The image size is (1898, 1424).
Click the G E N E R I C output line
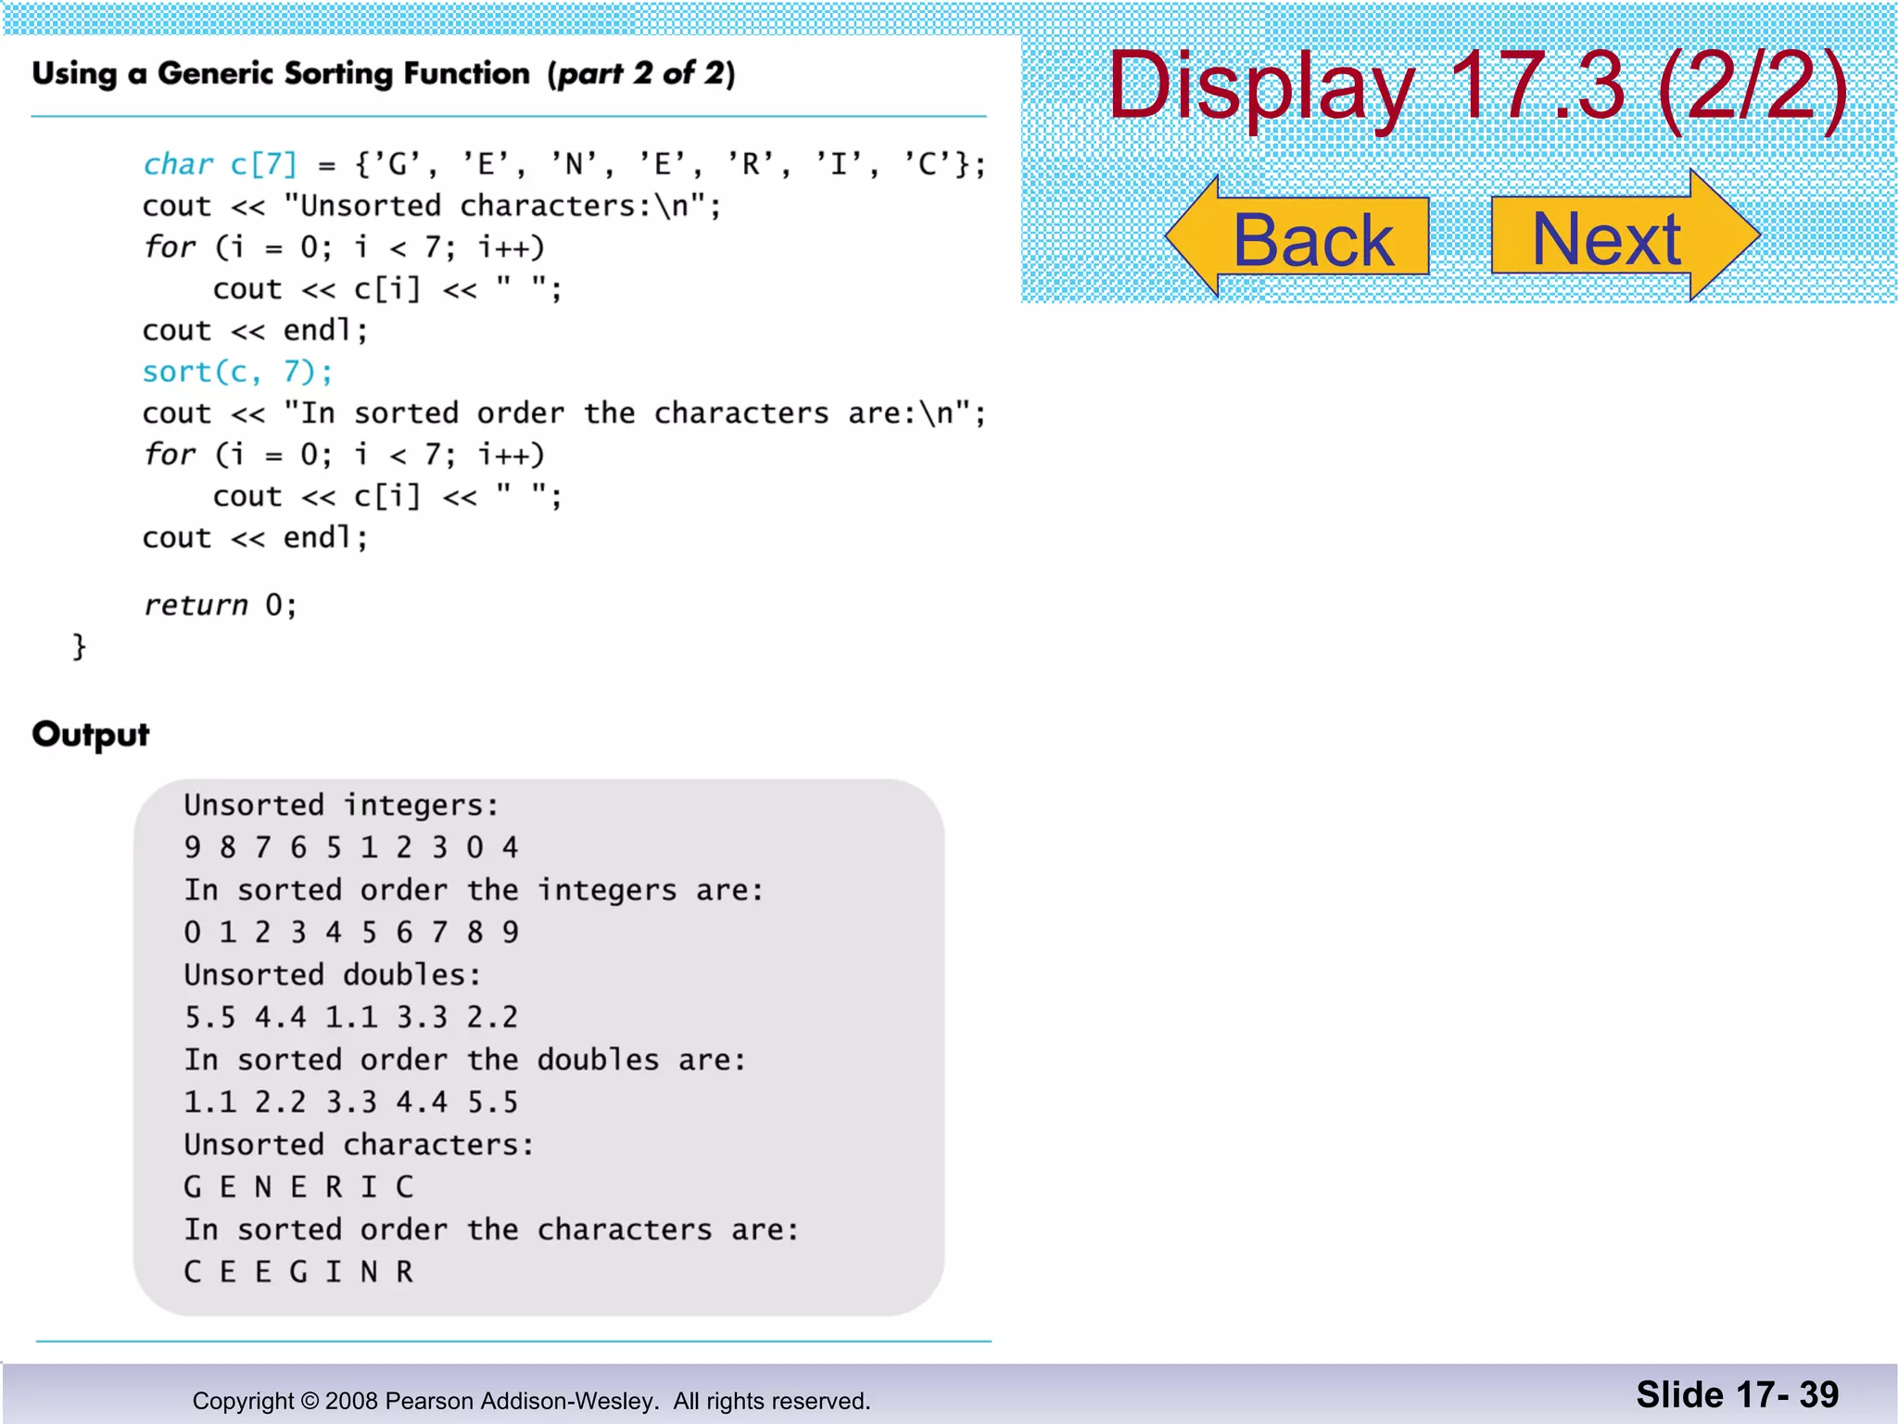pos(298,1188)
